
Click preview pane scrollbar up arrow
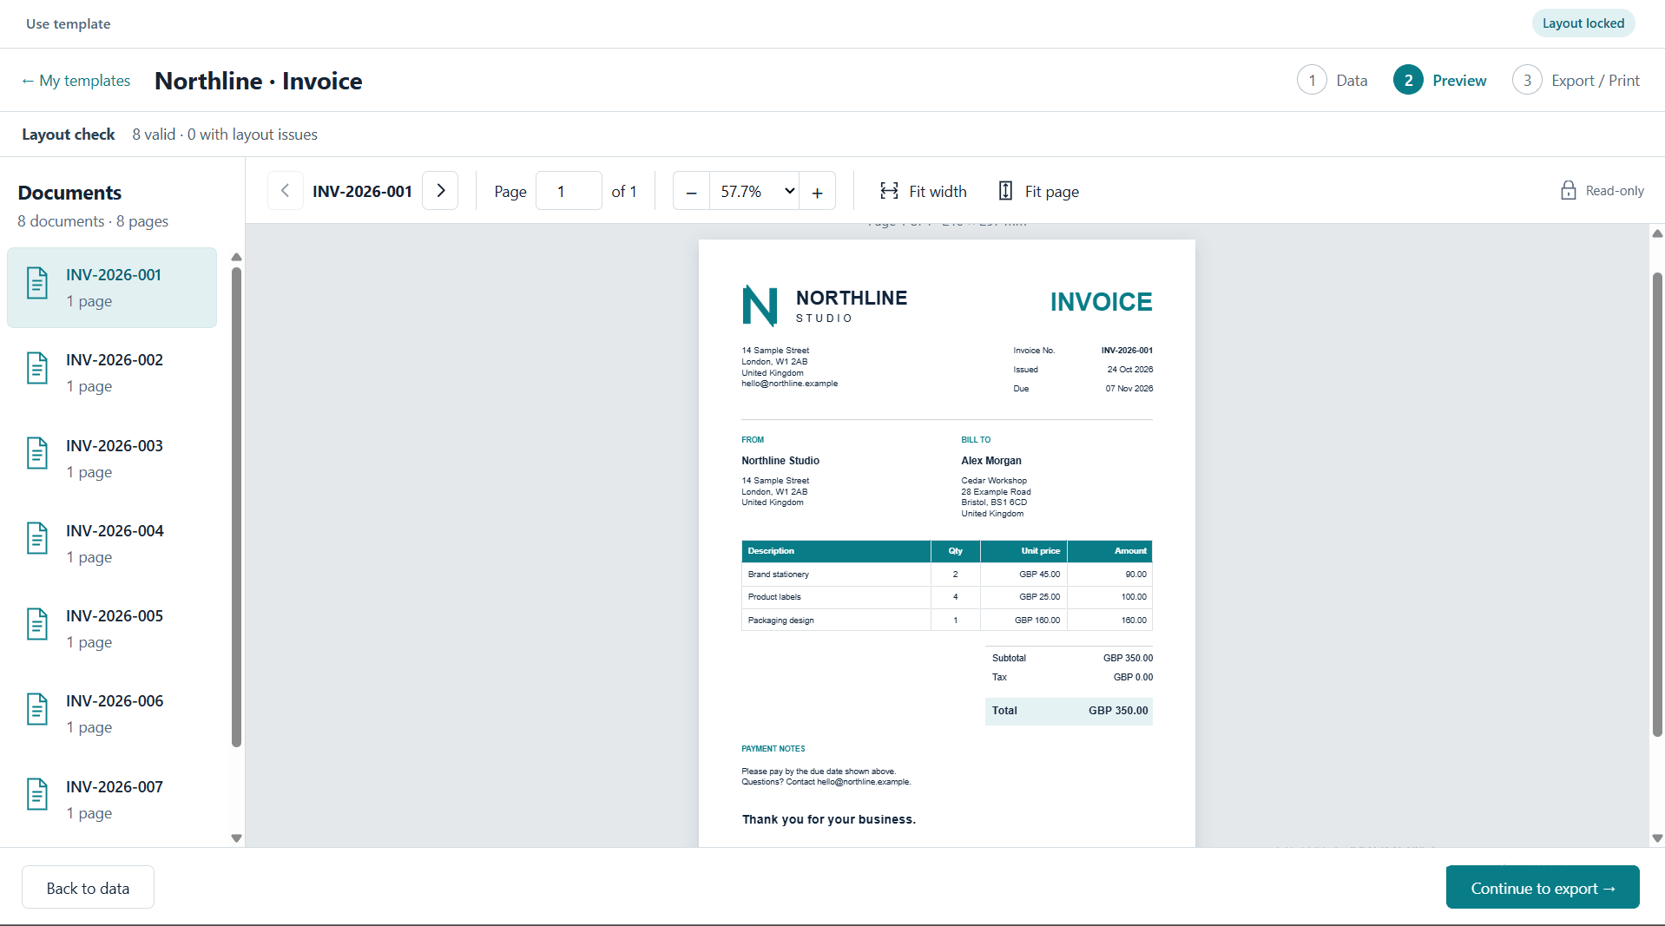1657,233
